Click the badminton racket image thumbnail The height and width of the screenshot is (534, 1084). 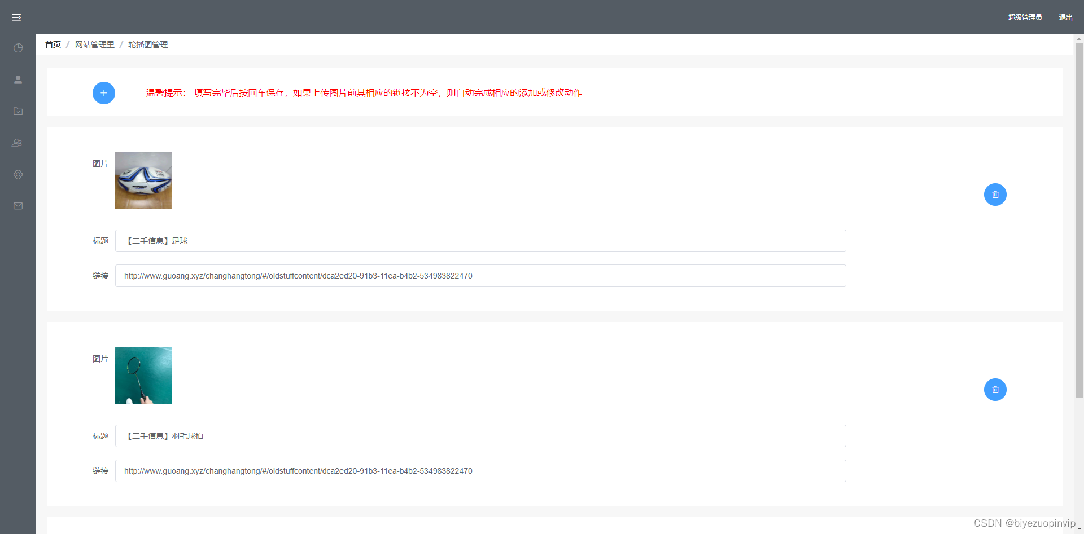143,376
